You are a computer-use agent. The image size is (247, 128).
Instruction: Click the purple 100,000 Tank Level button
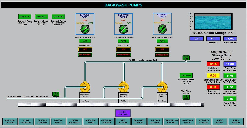123,113
